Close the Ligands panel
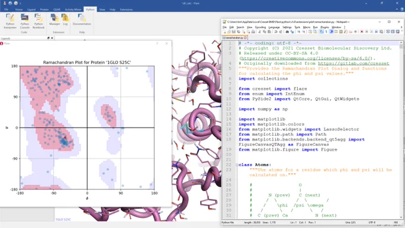Viewport: 405px width, 228px height. tap(52, 38)
